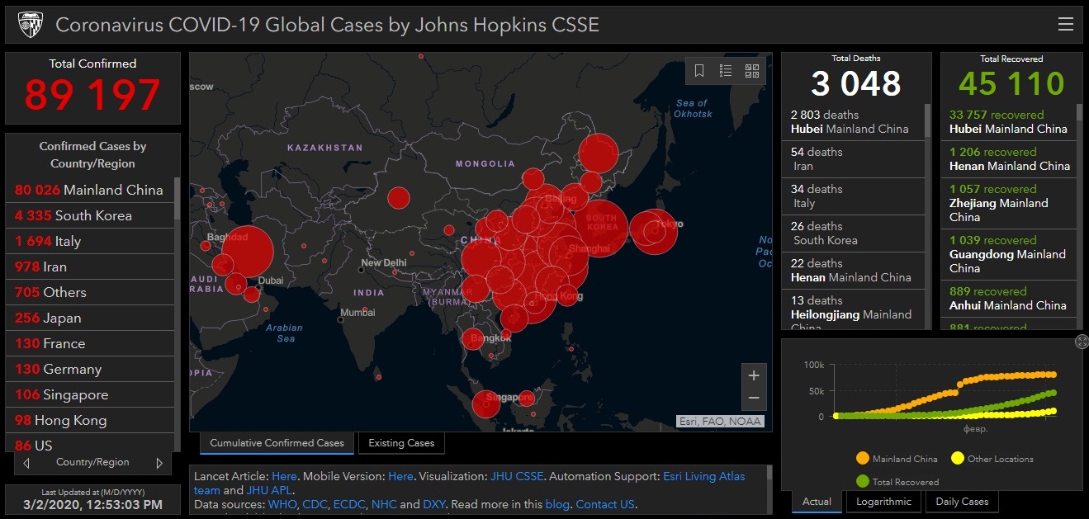Screen dimensions: 1089x519
Task: Select Hong Kong in country list
Action: 89,420
